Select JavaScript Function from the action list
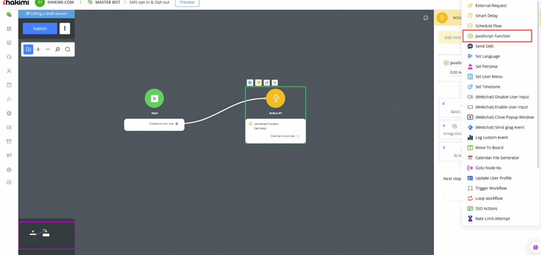This screenshot has width=541, height=255. pos(492,36)
